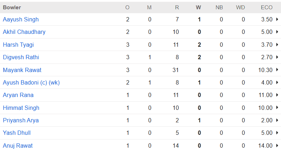
Task: Open Anuj Rawat's player link
Action: (18, 146)
